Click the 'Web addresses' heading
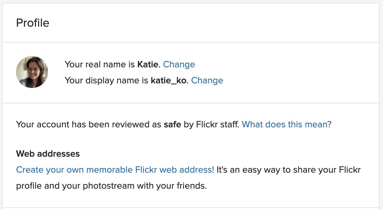Image resolution: width=383 pixels, height=210 pixels. pos(48,154)
